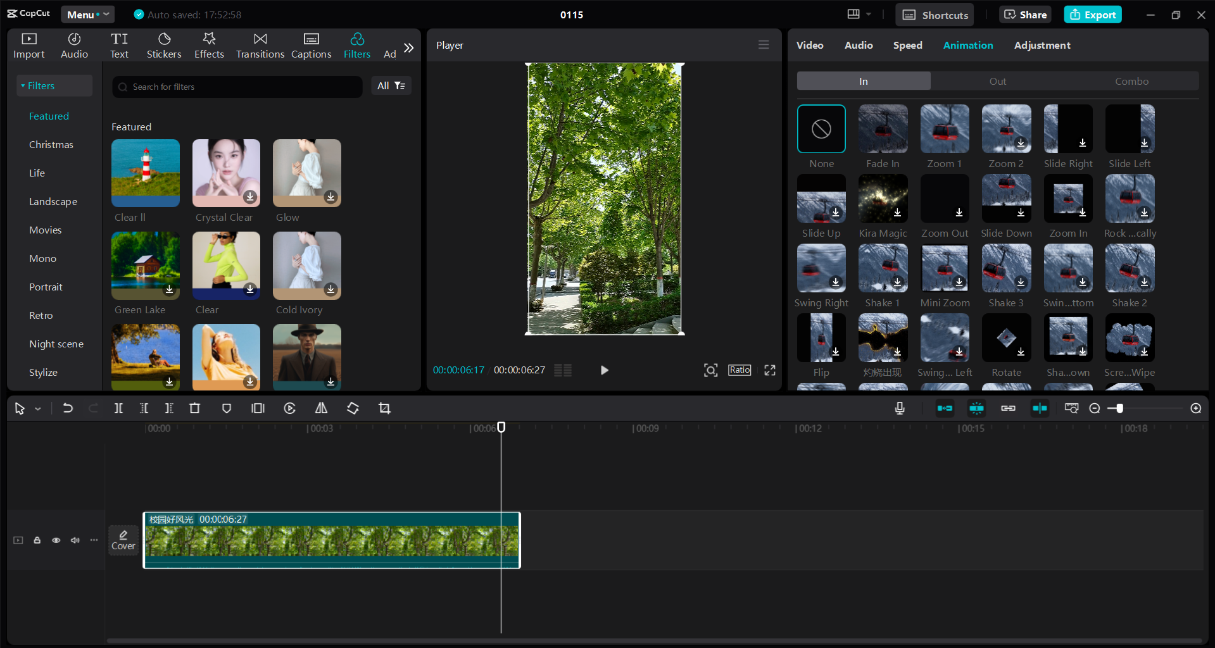Open the filter search options dropdown labeled All

[x=391, y=85]
